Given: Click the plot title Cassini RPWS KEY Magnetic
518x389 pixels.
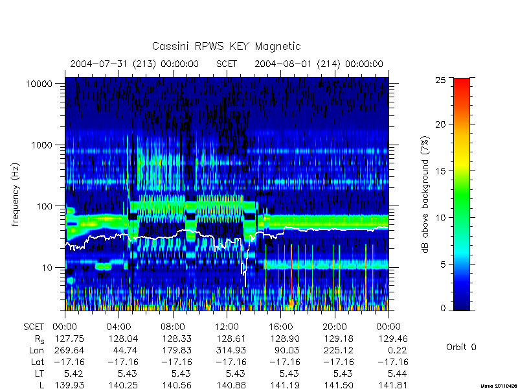Looking at the screenshot, I should (226, 46).
